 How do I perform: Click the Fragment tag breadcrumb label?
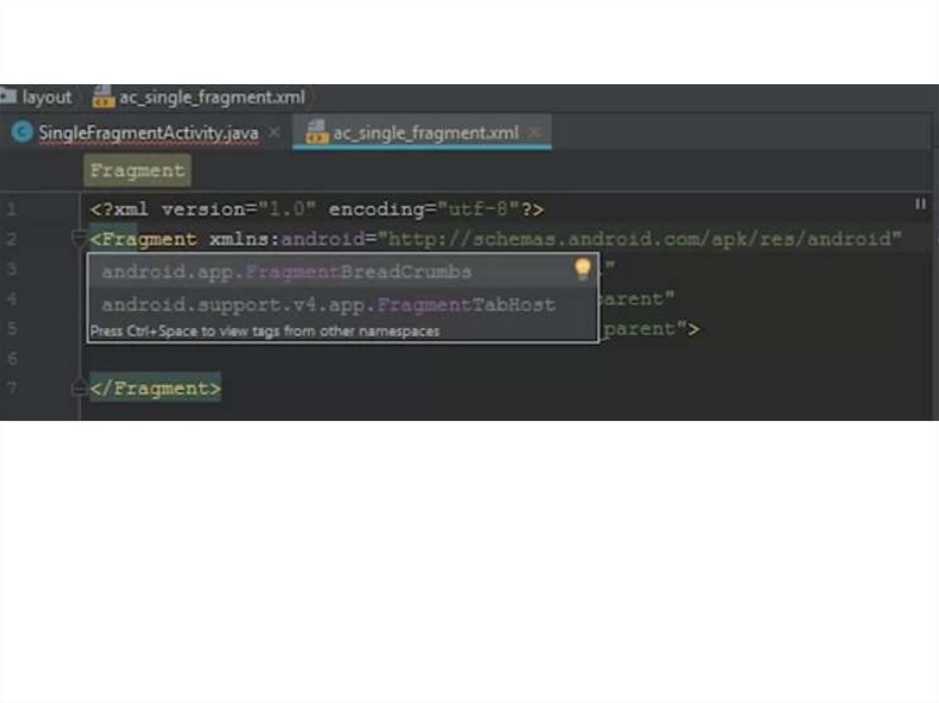coord(138,170)
